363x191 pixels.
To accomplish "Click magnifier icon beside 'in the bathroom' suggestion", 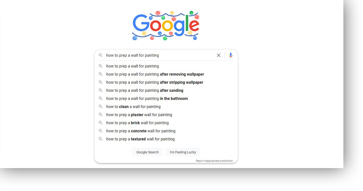I will tap(101, 98).
